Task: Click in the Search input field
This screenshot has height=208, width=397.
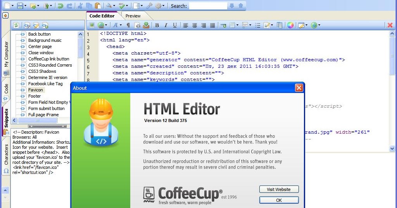Action: point(208,6)
